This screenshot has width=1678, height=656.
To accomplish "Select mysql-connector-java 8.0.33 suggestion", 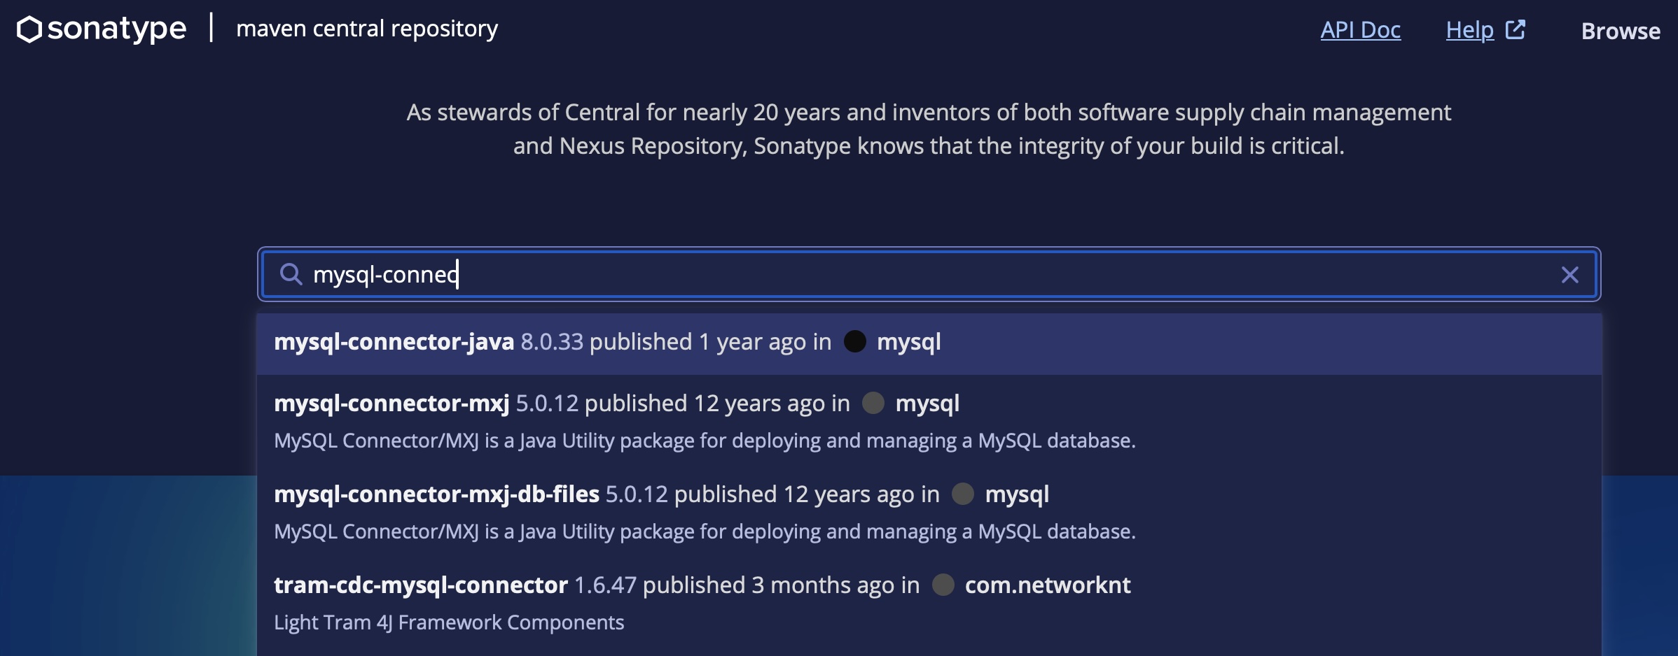I will click(929, 343).
